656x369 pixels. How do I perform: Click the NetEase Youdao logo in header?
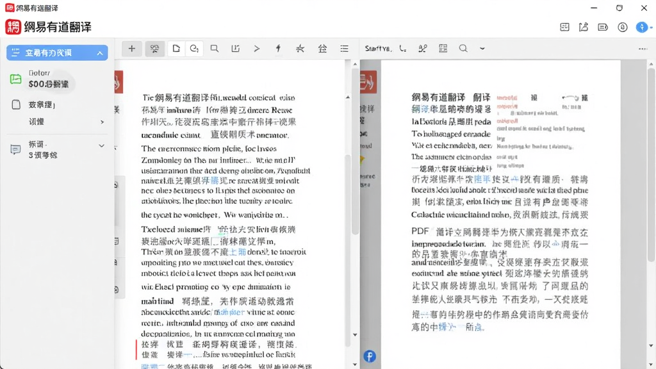point(13,27)
